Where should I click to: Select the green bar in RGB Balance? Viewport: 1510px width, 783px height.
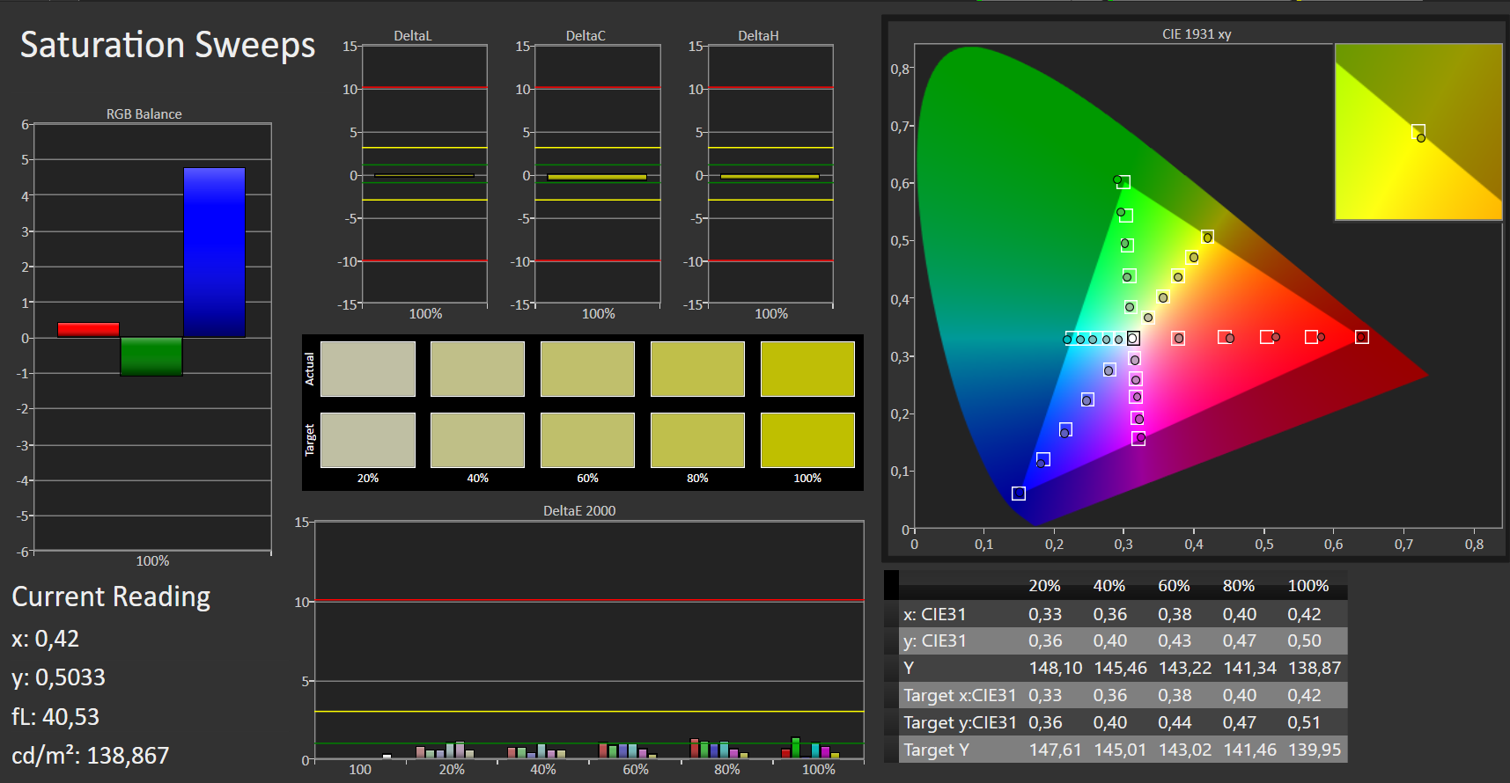[x=151, y=356]
